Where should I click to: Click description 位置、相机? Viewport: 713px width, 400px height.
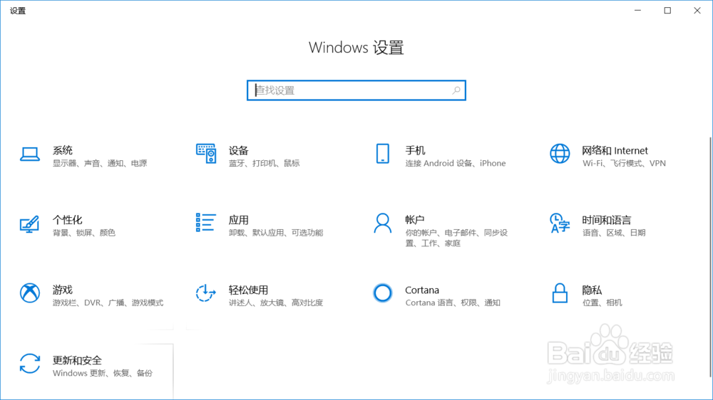602,302
